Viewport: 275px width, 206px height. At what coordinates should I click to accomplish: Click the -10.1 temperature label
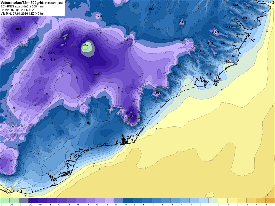pos(151,9)
